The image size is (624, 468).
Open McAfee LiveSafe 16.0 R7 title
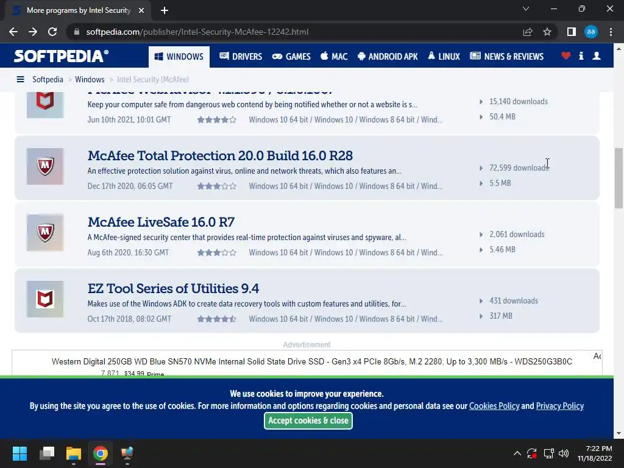tap(161, 222)
